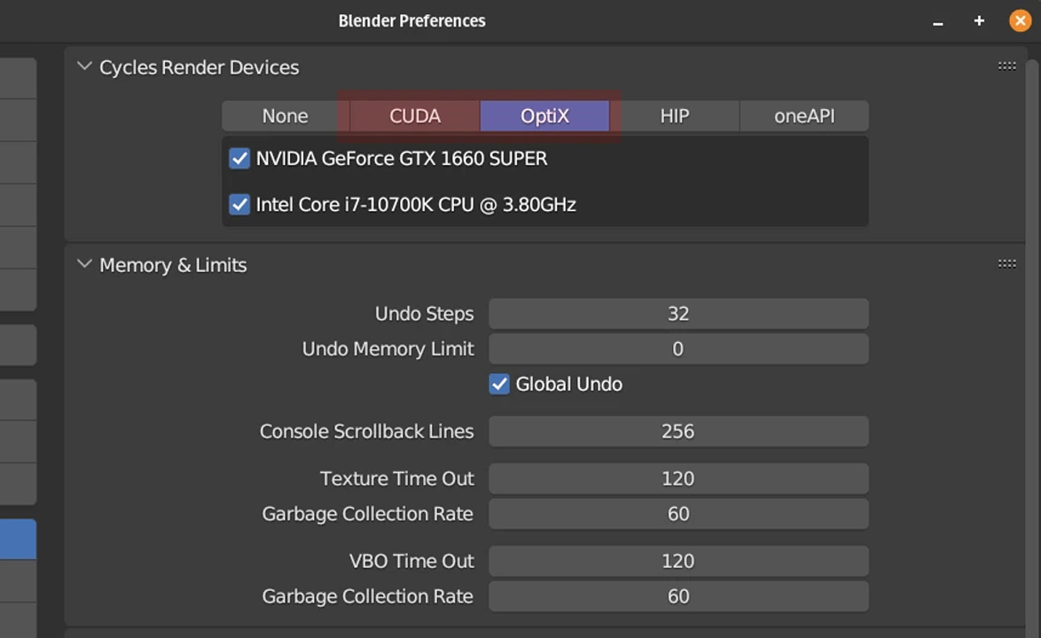Select None to disable GPU rendering
The height and width of the screenshot is (638, 1041).
[x=285, y=116]
